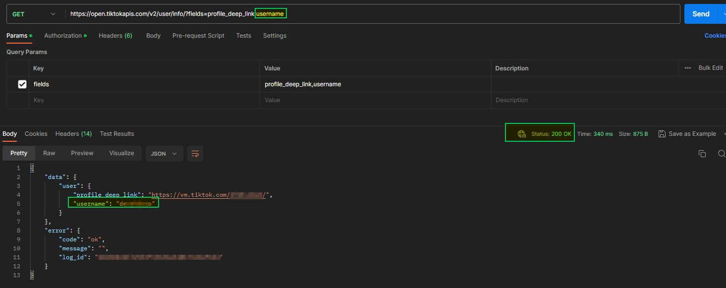Open the GET method dropdown

pos(34,14)
